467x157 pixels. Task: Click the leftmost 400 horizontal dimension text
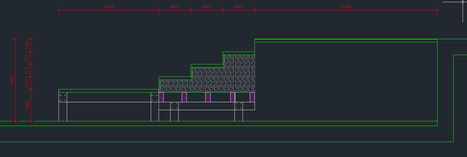(175, 7)
